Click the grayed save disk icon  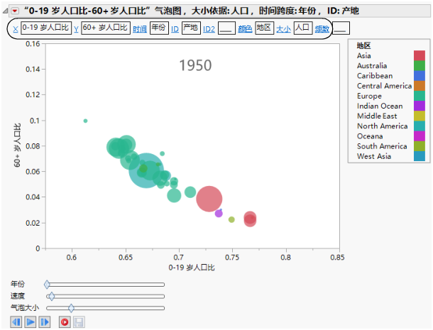79,322
